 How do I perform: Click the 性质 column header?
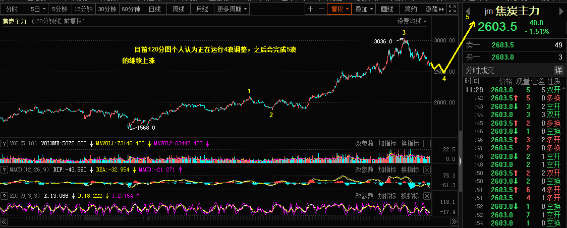coord(554,81)
